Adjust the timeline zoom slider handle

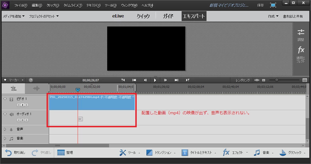click(277, 80)
